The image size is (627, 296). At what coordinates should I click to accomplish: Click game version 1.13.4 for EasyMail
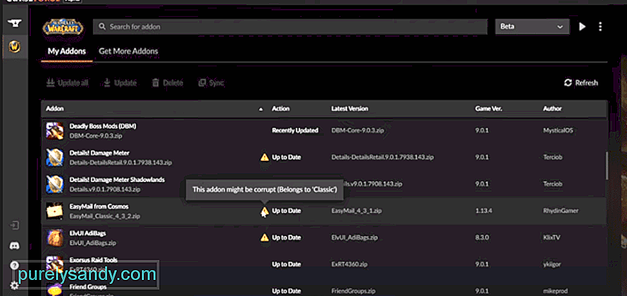pos(483,210)
